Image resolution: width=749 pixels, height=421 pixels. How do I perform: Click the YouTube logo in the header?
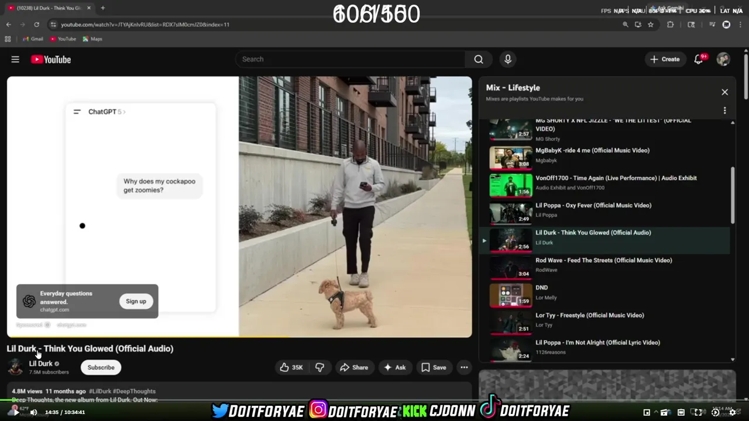point(51,59)
